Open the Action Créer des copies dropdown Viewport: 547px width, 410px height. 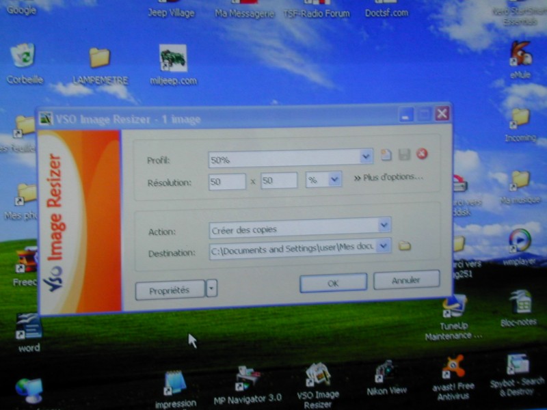[x=384, y=225]
